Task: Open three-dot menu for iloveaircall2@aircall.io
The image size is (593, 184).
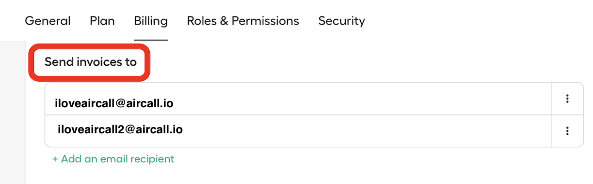Action: [x=567, y=130]
